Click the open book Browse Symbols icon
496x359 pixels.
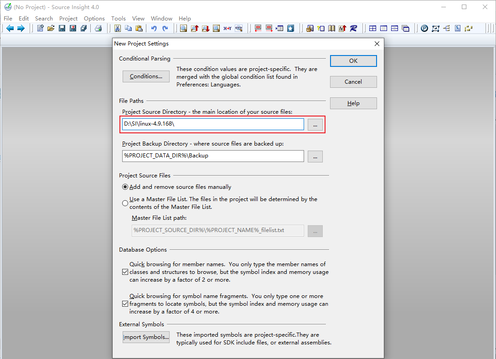[x=331, y=28]
